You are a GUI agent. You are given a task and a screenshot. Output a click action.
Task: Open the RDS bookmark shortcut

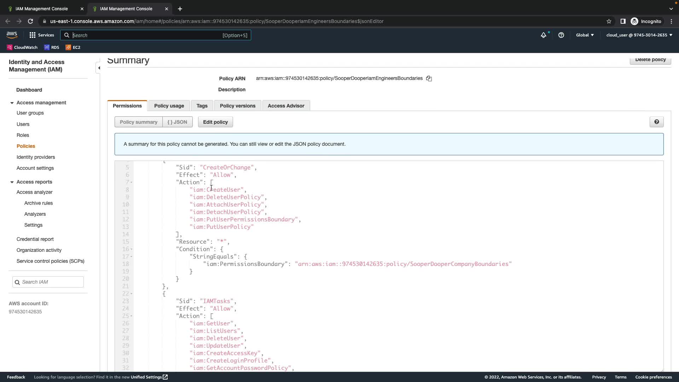tap(52, 47)
